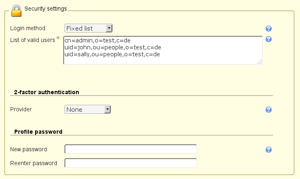300x179 pixels.
Task: Click inside the New password field
Action: [131, 149]
